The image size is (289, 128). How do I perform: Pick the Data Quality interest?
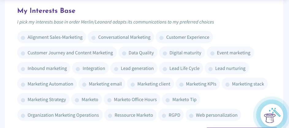138,53
